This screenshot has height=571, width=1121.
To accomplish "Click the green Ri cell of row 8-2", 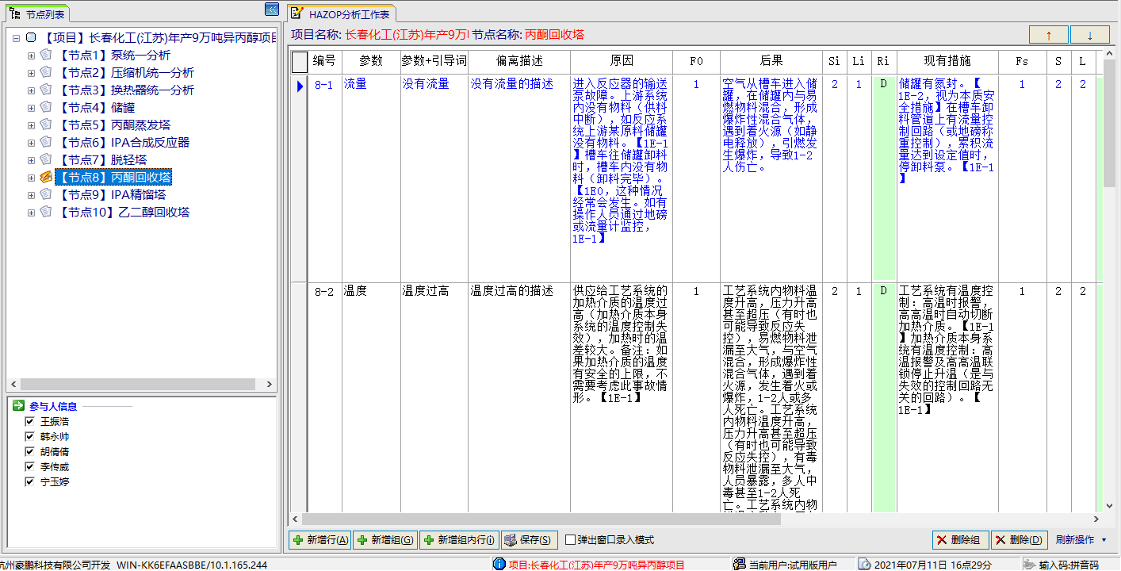I will pos(883,397).
